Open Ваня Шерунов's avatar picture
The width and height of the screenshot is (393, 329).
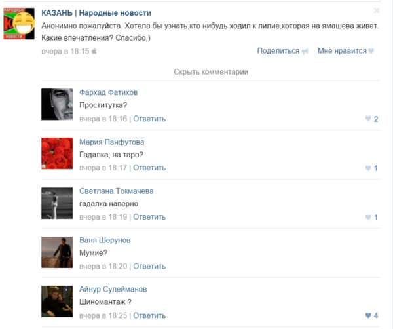57,252
